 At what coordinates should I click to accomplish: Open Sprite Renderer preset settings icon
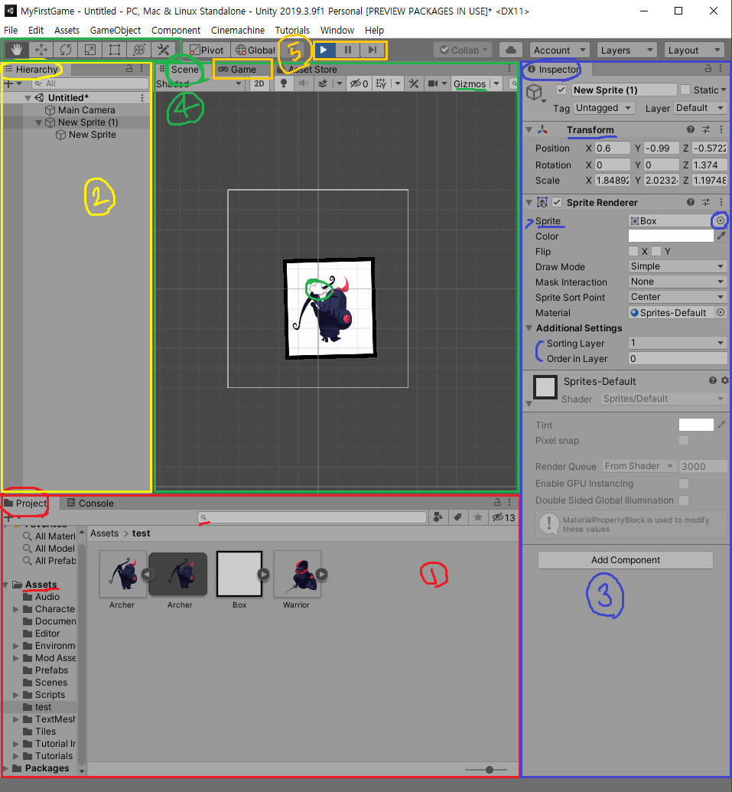point(706,202)
